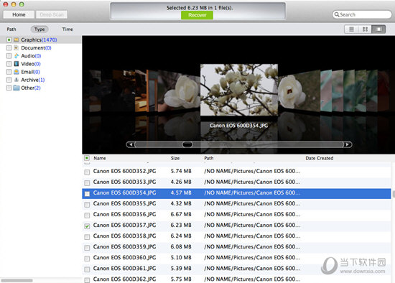This screenshot has width=395, height=283.
Task: Switch to the Time tab
Action: coord(68,29)
